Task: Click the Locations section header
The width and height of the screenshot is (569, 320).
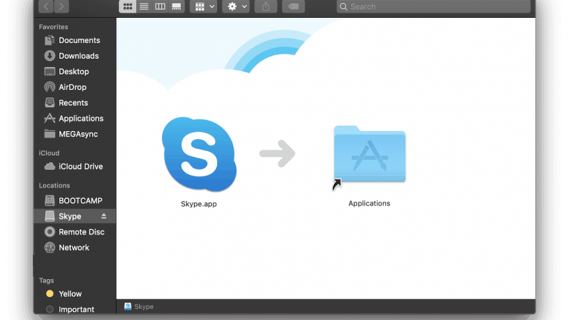Action: pos(54,185)
